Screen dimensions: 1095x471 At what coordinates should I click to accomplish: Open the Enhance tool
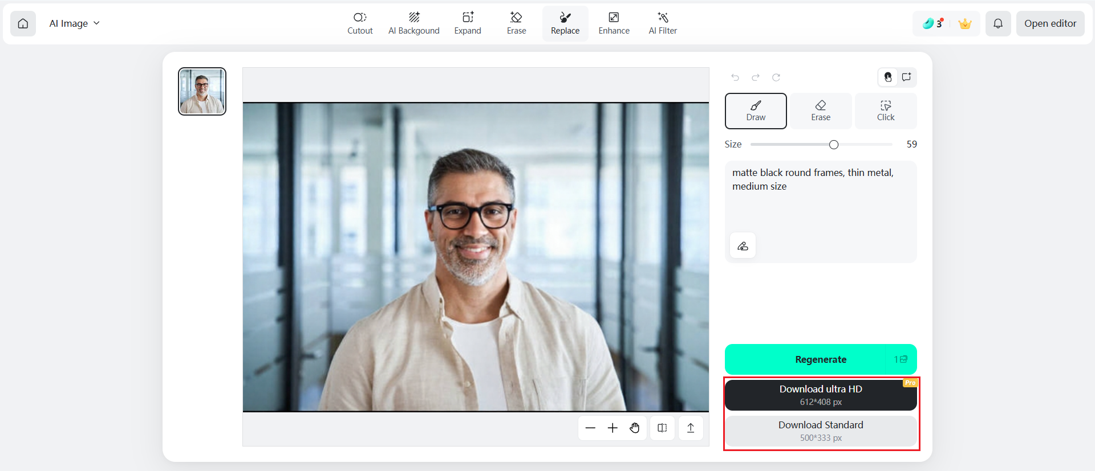coord(614,23)
